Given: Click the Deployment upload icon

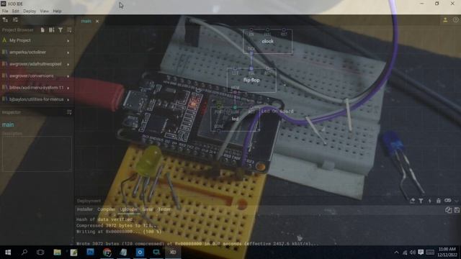Looking at the screenshot, I should (412, 201).
